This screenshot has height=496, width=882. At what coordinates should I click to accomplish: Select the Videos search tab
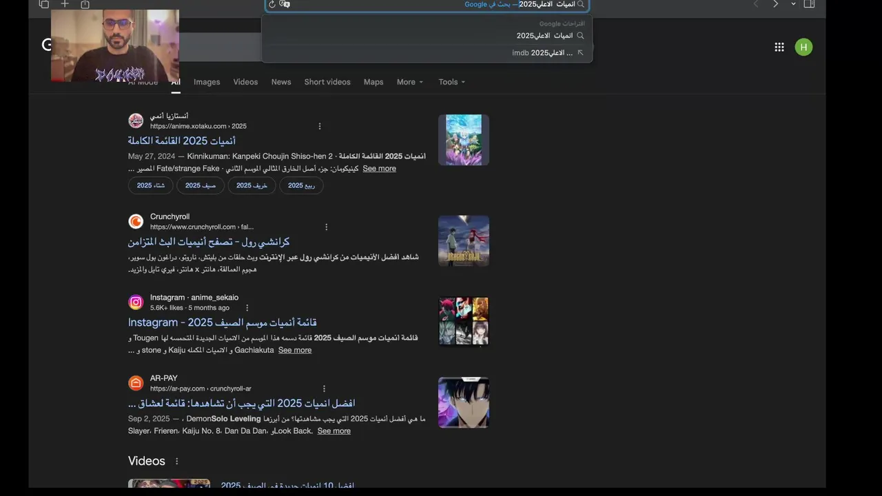(245, 82)
